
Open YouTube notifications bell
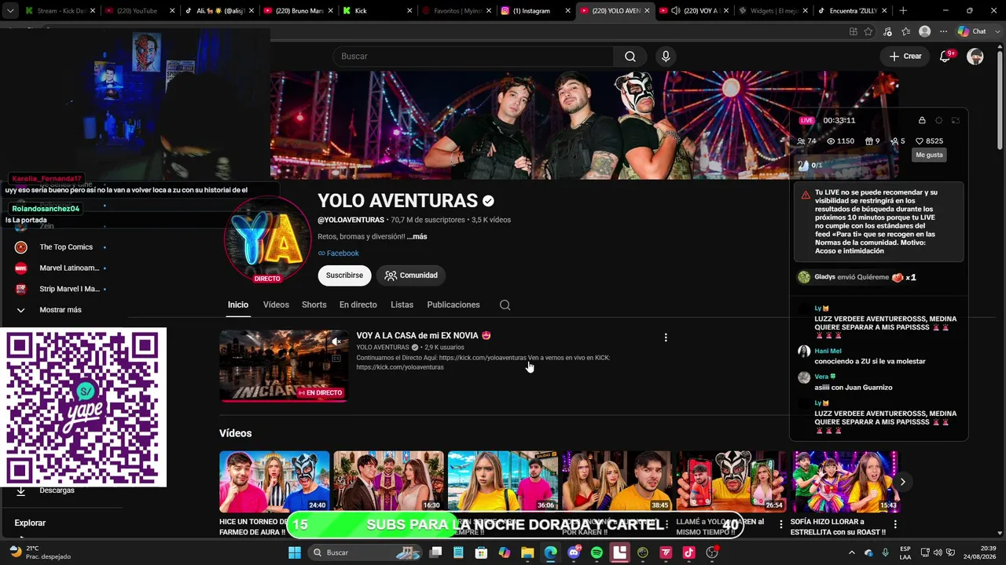point(946,56)
